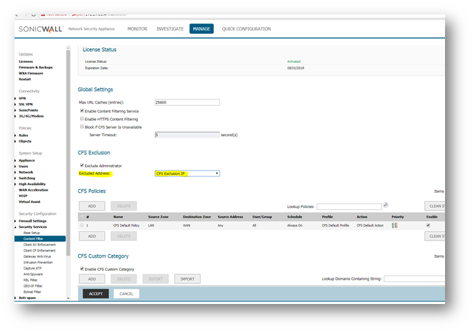Open Client AV Enforcement in the sidebar
474x333 pixels.
(39, 245)
